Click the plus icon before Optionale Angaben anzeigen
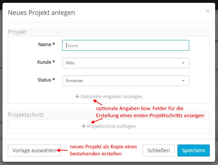The width and height of the screenshot is (218, 165). click(x=77, y=96)
